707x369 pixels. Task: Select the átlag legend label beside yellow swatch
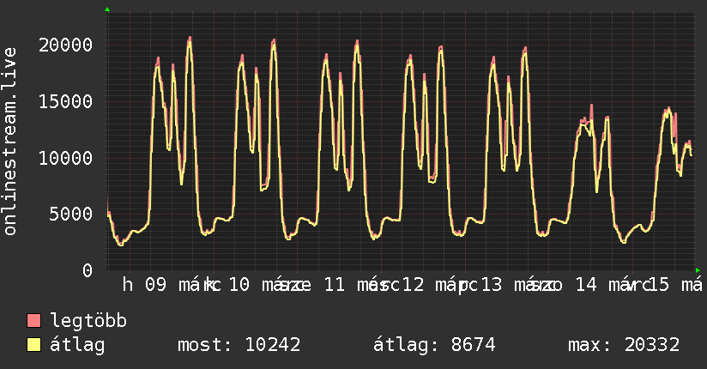coord(77,346)
